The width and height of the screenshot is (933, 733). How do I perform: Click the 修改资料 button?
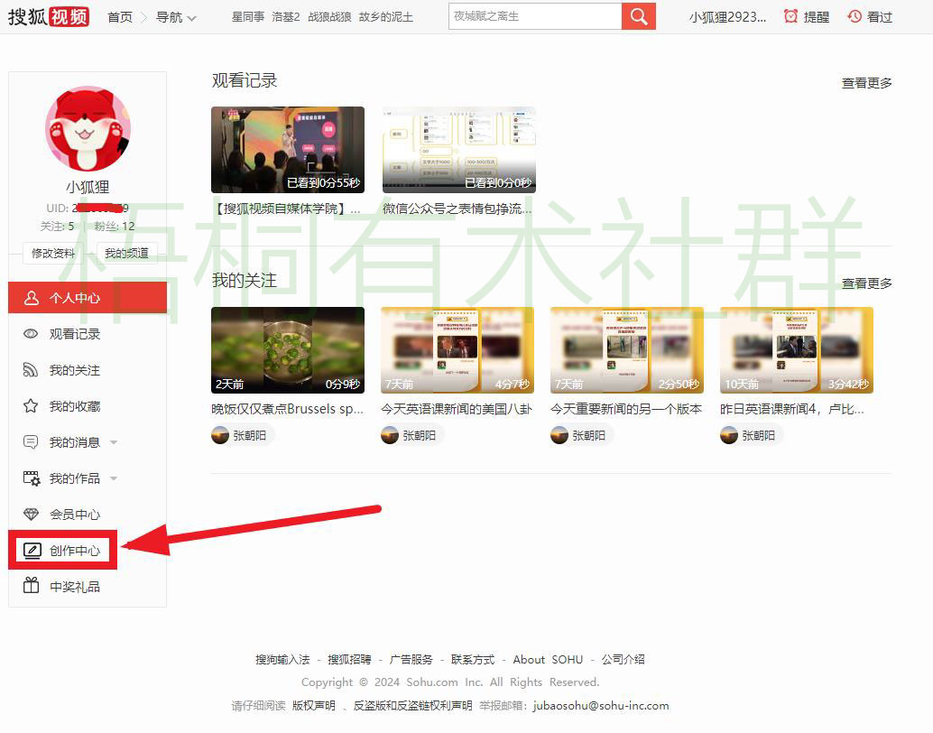coord(53,253)
